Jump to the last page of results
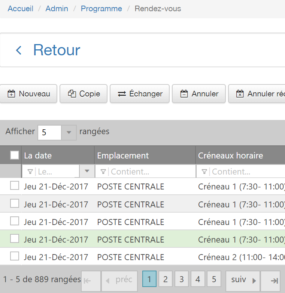Viewport: 285px width, 293px height. 274,280
